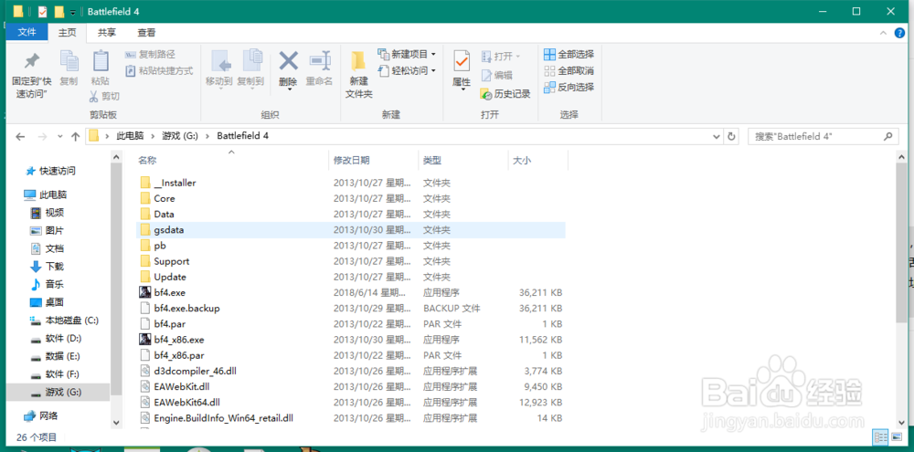Click 此电脑 in the address bar
This screenshot has width=914, height=452.
tap(130, 136)
